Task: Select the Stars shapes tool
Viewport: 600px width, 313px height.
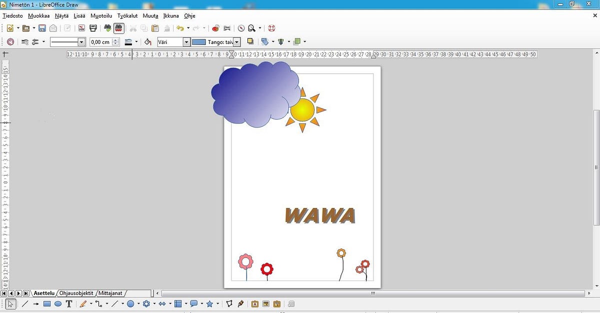Action: [210, 303]
